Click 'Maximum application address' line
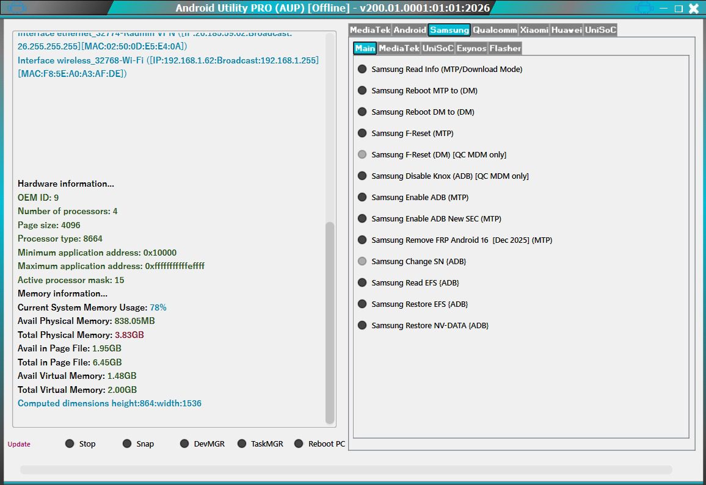 111,267
